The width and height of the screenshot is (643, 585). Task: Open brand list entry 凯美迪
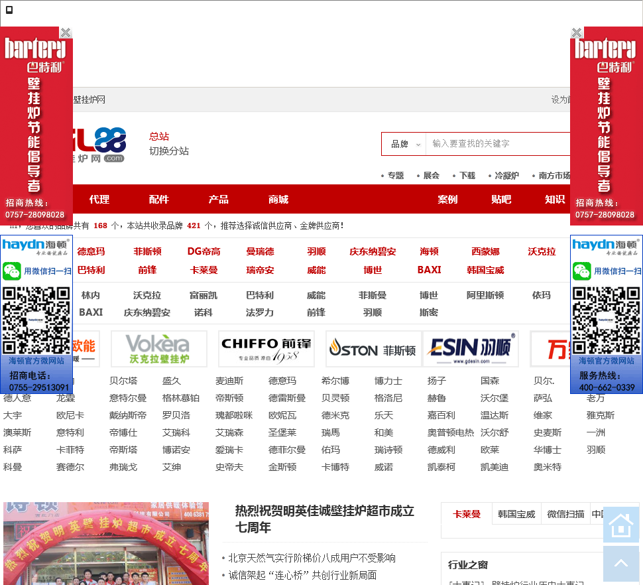click(495, 467)
